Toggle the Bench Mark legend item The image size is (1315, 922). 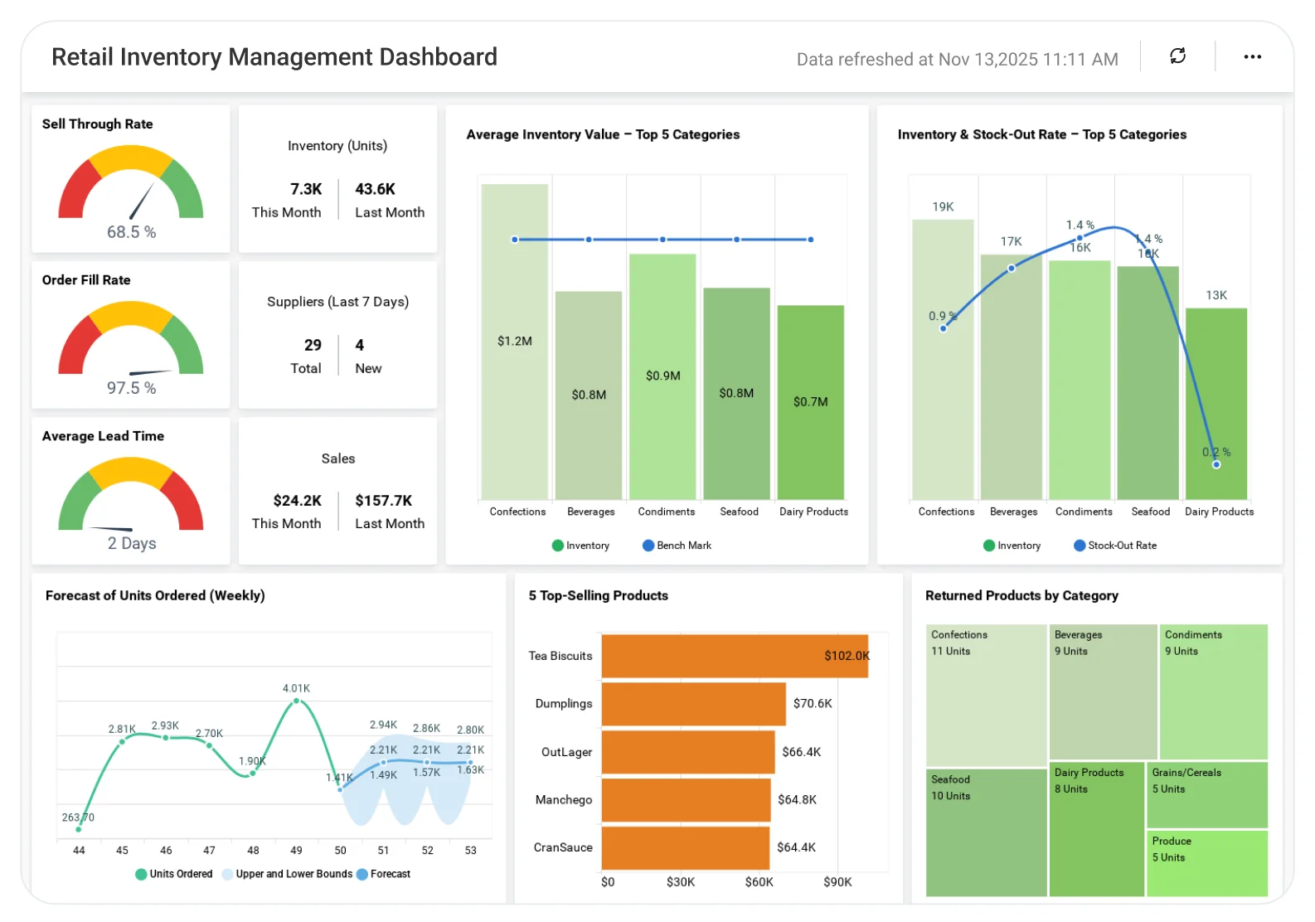coord(677,546)
